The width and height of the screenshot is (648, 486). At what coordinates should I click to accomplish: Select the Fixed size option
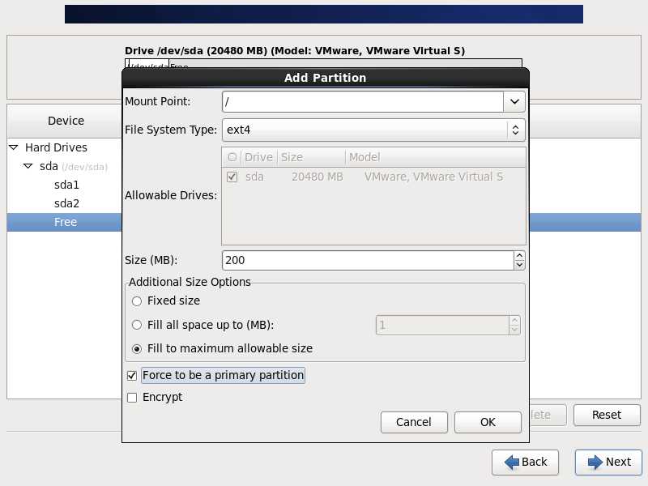pos(137,301)
